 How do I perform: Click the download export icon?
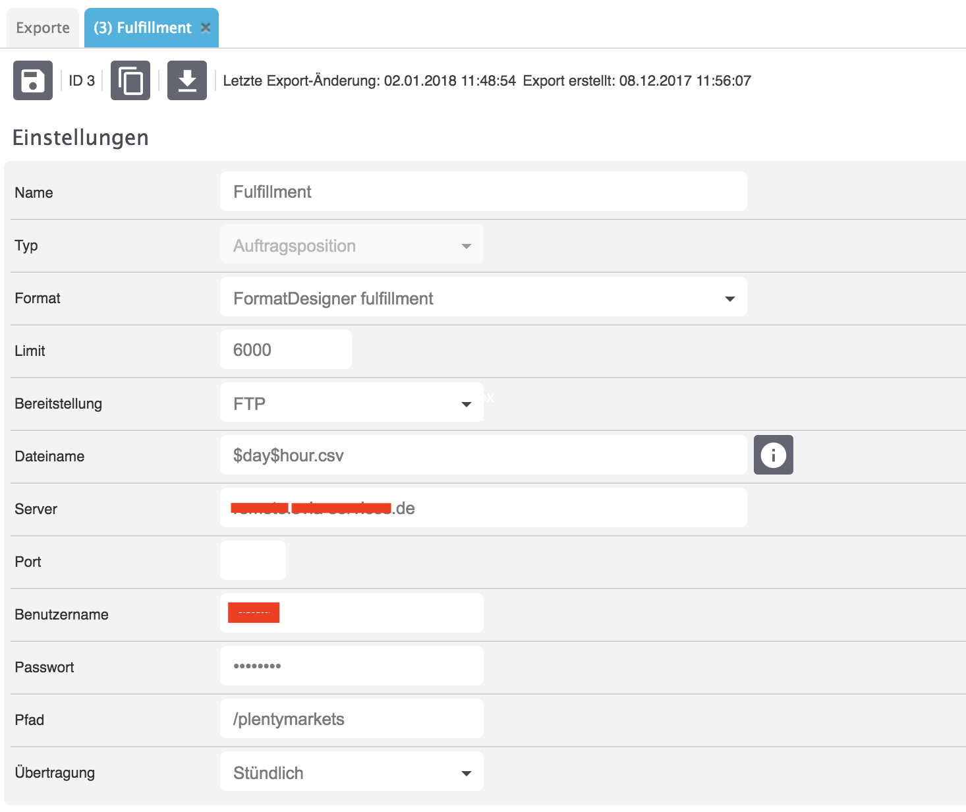187,80
